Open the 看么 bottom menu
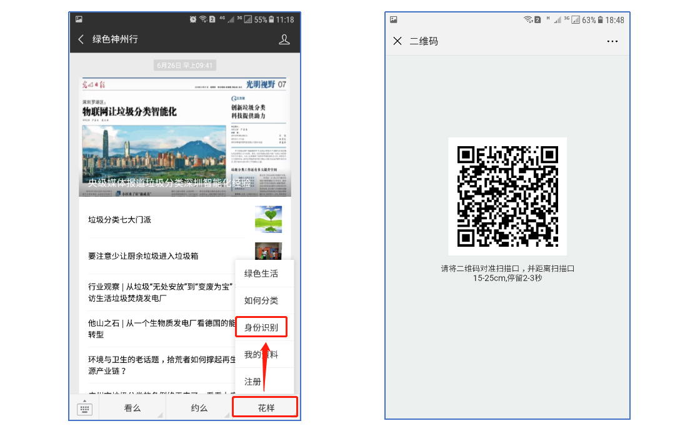 pyautogui.click(x=132, y=408)
